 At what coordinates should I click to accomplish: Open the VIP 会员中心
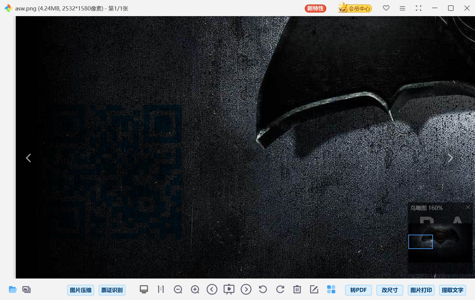point(355,8)
